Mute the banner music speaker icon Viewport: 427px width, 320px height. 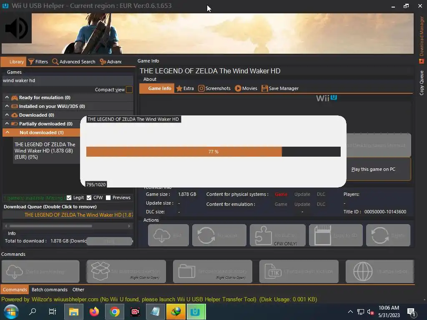tap(16, 28)
